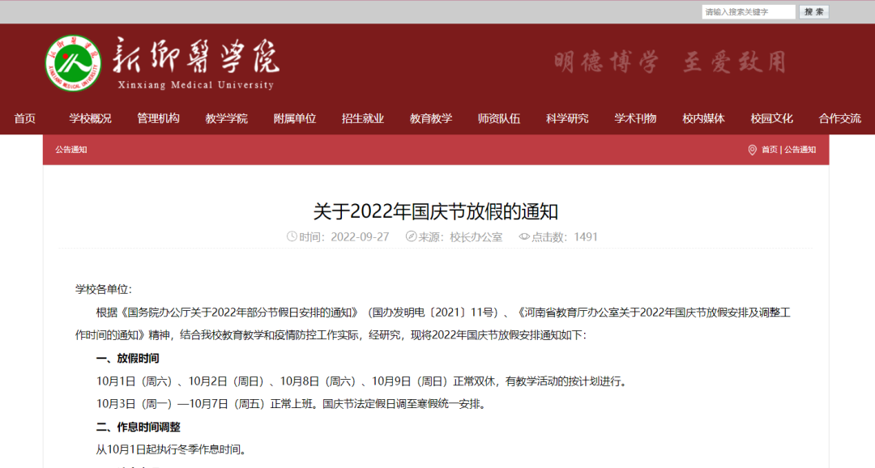
Task: Open the 科学研究 menu item
Action: tap(567, 118)
